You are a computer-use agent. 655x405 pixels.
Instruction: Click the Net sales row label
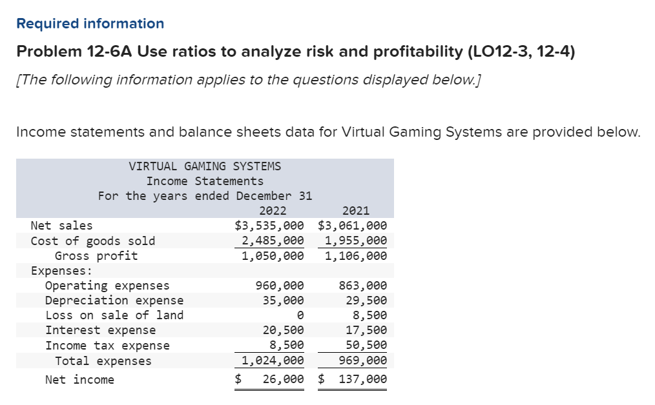click(62, 226)
